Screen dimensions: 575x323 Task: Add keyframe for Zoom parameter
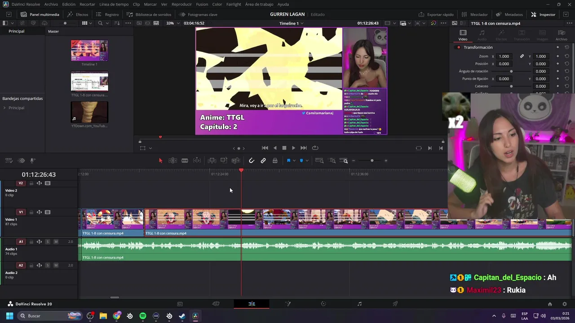click(x=558, y=57)
